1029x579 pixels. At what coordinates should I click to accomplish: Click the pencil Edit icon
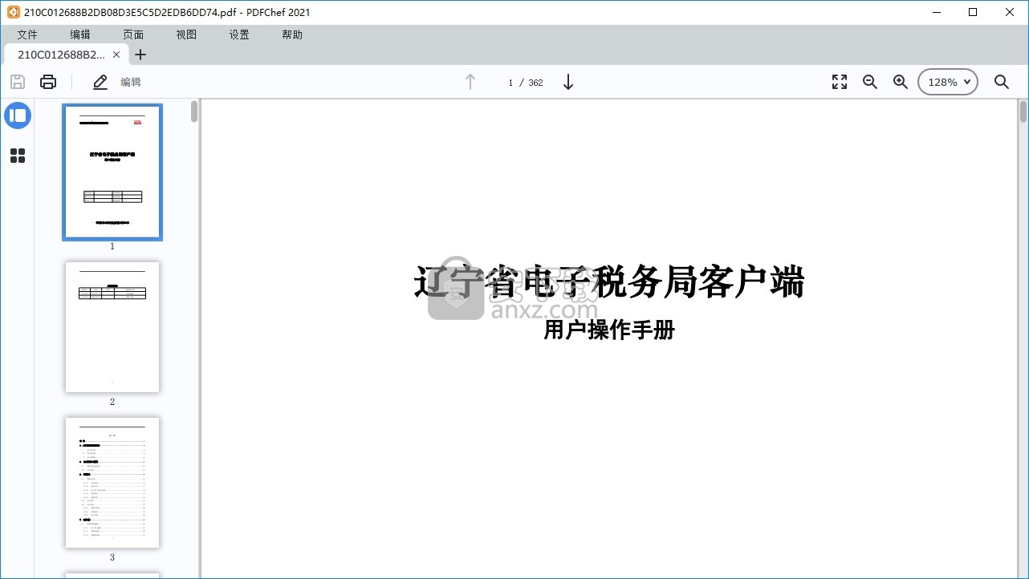click(100, 82)
